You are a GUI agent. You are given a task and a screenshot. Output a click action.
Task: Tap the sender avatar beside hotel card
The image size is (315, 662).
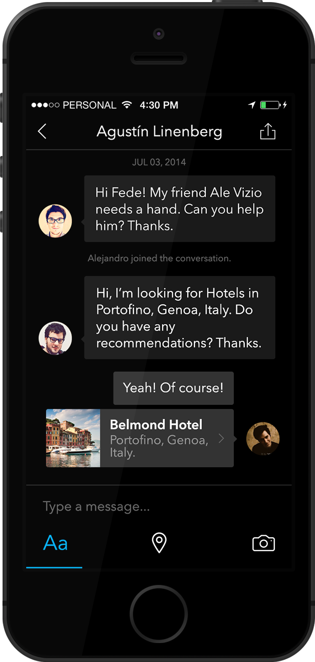pyautogui.click(x=263, y=439)
